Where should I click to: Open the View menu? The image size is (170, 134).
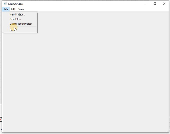pos(21,9)
